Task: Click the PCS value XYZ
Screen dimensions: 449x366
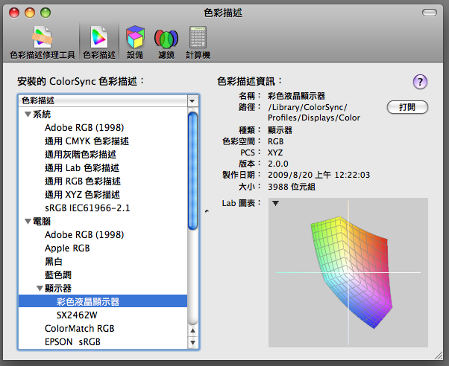Action: (275, 152)
